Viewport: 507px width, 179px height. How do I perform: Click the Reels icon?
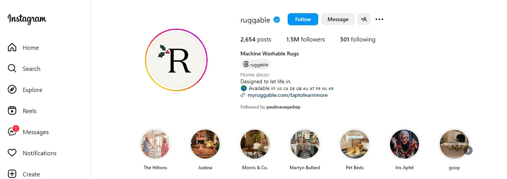(x=12, y=111)
